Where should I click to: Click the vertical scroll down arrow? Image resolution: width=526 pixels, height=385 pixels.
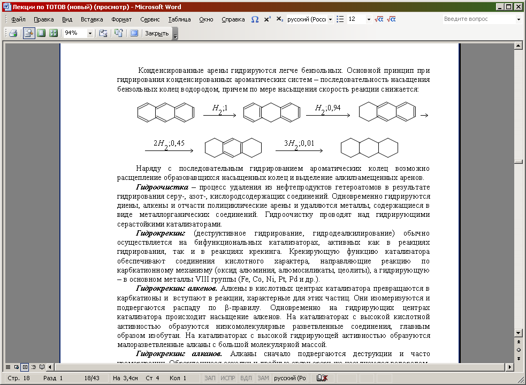518,333
